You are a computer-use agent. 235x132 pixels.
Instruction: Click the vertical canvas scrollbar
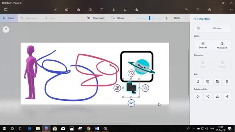point(188,72)
